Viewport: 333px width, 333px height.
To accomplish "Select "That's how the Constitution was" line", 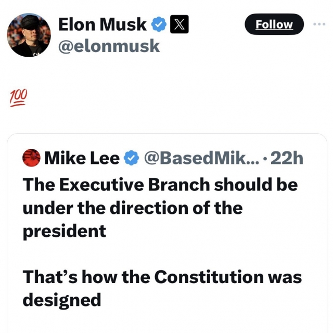I will (x=162, y=277).
